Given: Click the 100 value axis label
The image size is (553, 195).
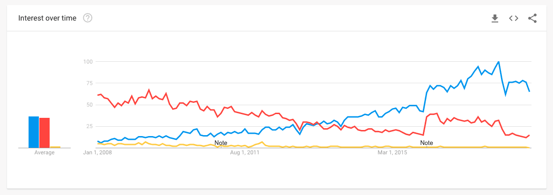Looking at the screenshot, I should click(x=88, y=62).
